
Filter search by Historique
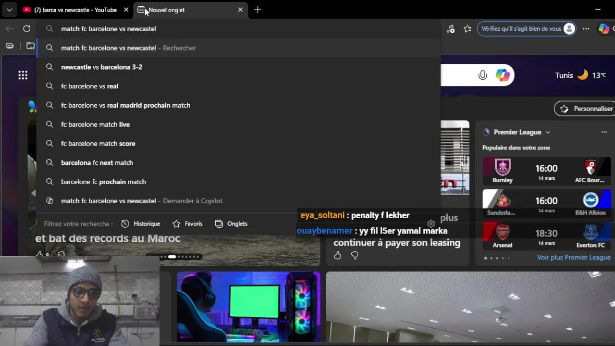coord(141,224)
